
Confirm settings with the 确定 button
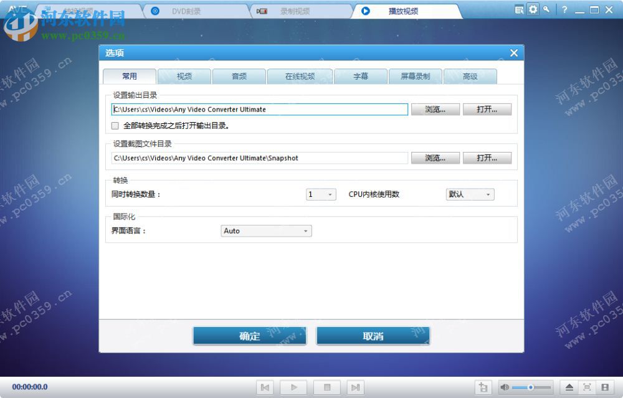pos(249,336)
